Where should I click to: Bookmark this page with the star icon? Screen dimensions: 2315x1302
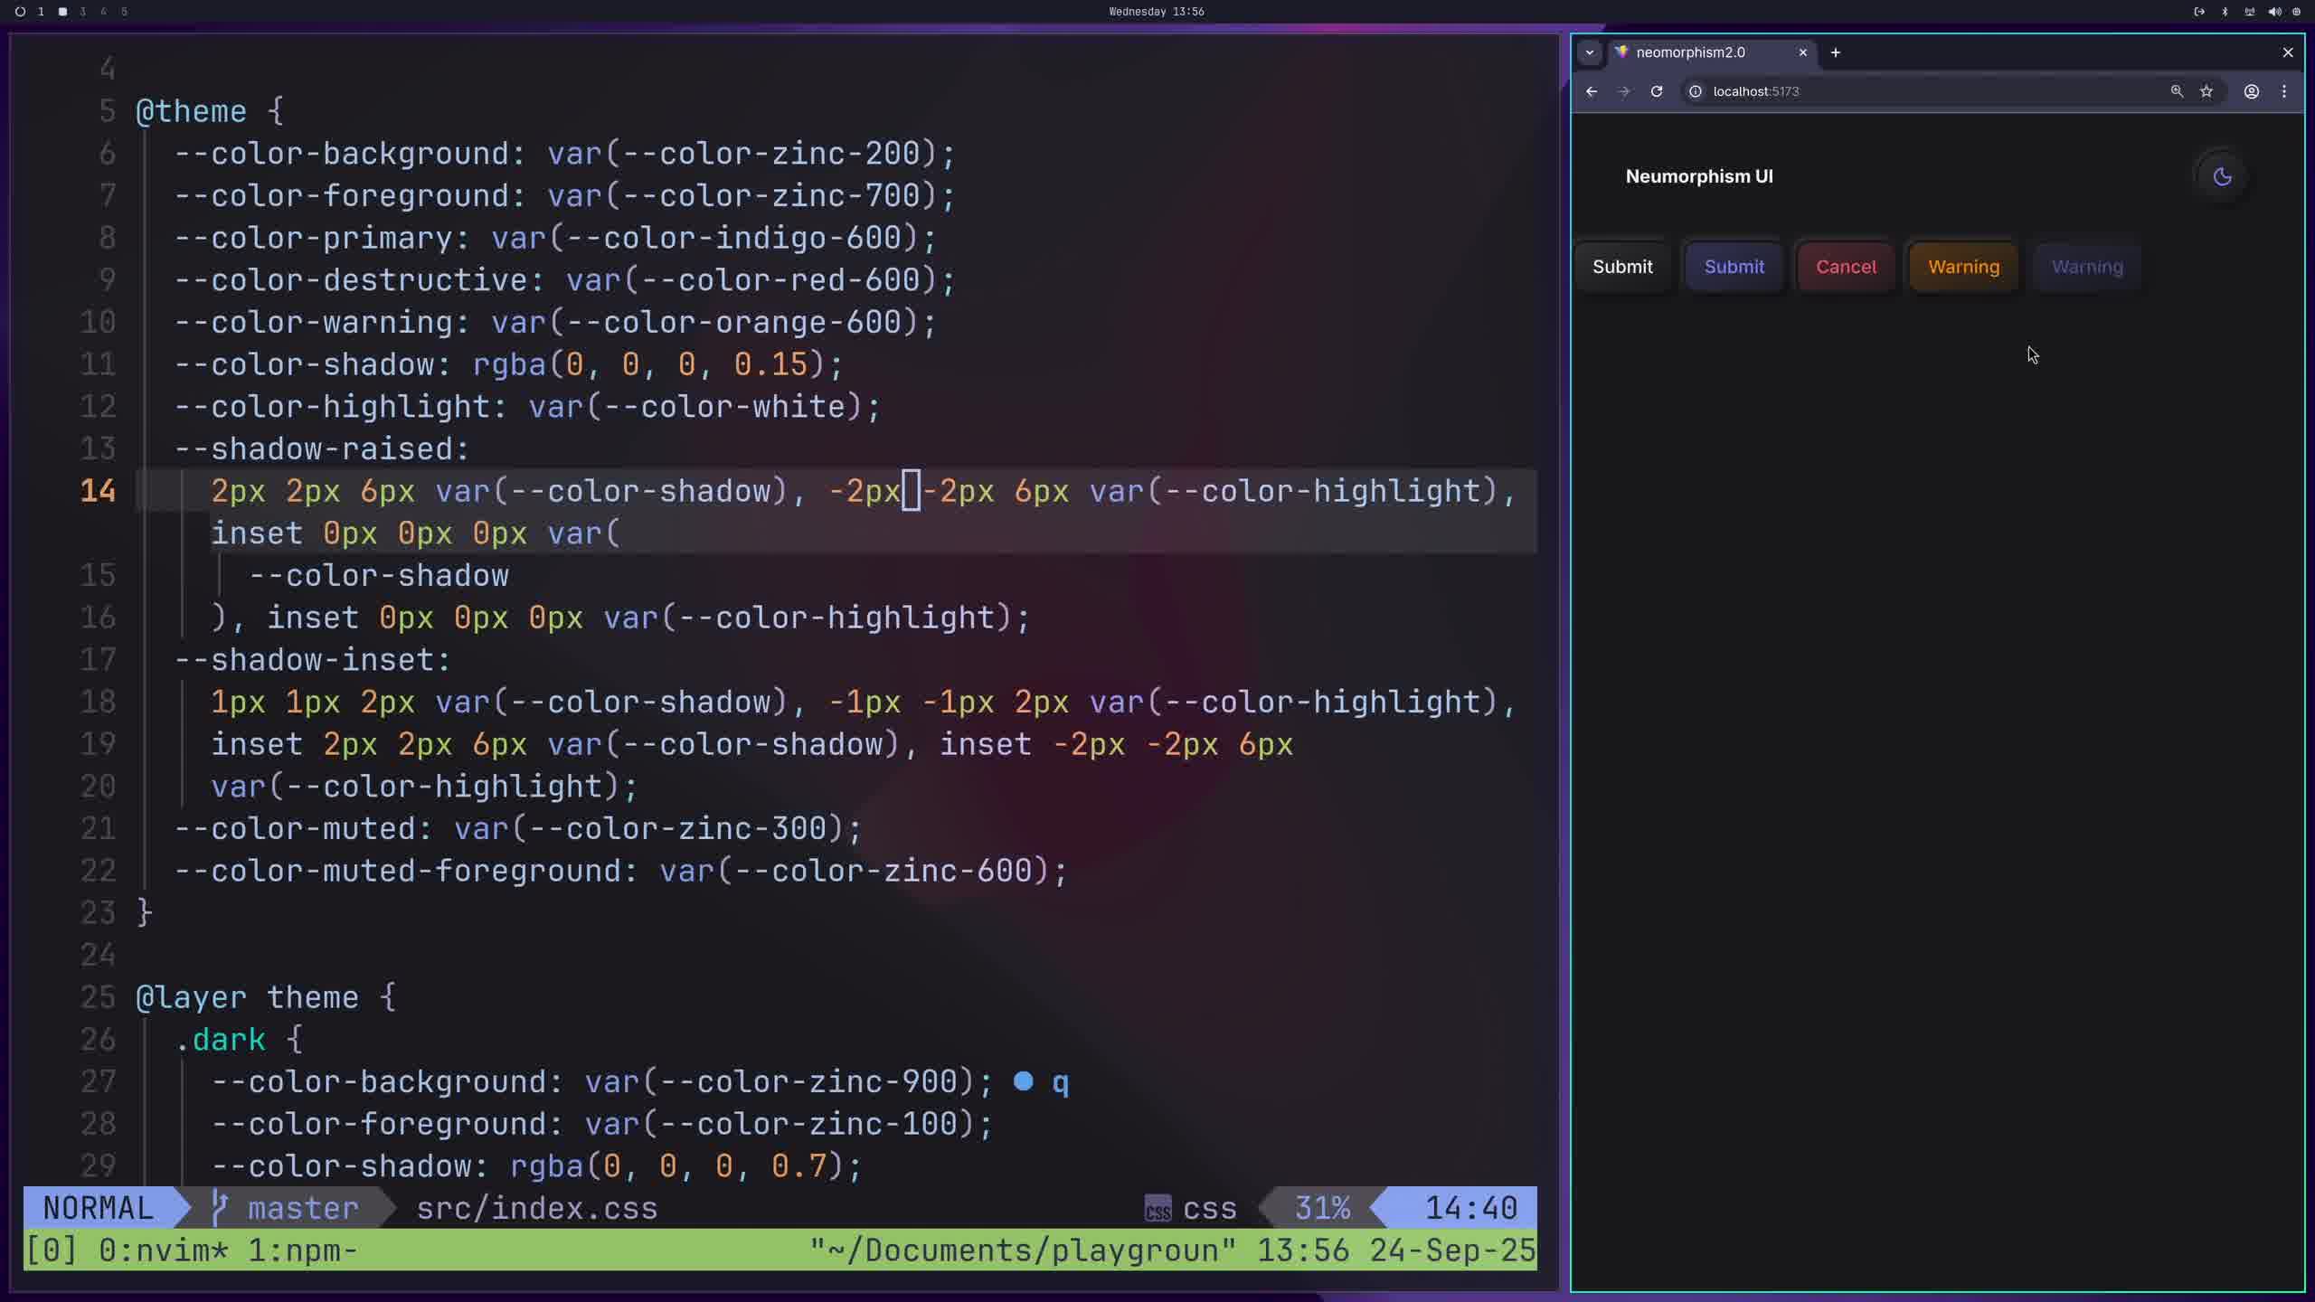click(x=2206, y=91)
